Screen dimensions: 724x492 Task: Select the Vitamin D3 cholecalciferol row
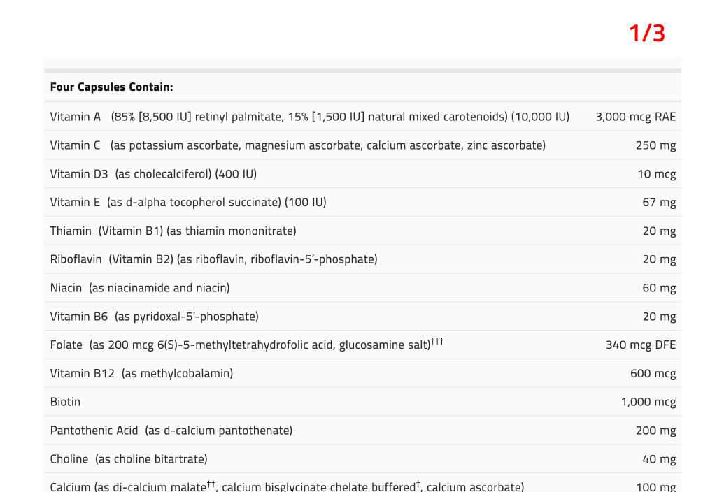click(x=362, y=174)
